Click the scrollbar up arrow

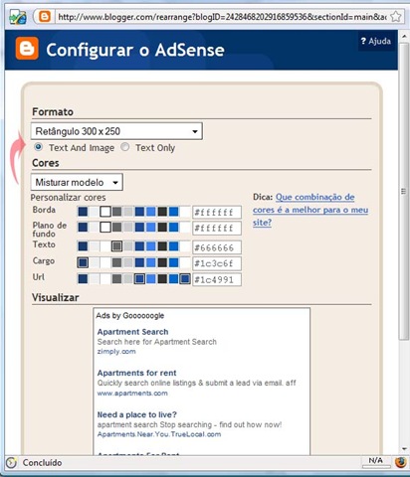(404, 36)
